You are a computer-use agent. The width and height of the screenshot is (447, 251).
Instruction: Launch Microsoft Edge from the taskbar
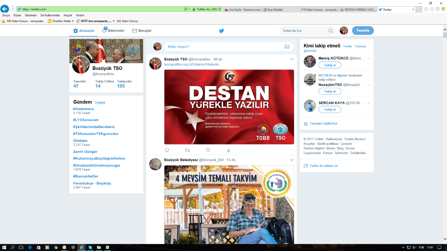point(30,247)
